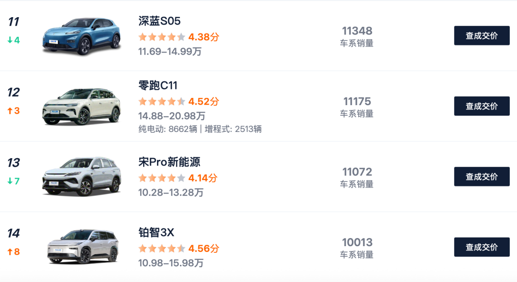The height and width of the screenshot is (282, 517).
Task: Click the 4.56分 star rating
Action: [x=178, y=249]
